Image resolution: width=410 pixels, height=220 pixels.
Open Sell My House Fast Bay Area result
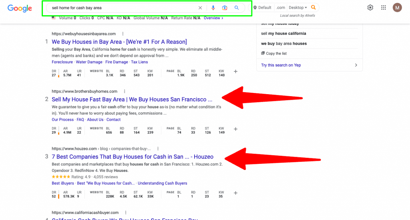[x=132, y=99]
